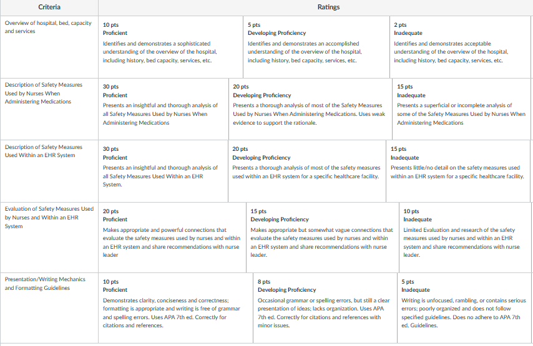Pick 15 pts Inadequate for EHR system measures
This screenshot has width=533, height=346.
[x=458, y=171]
